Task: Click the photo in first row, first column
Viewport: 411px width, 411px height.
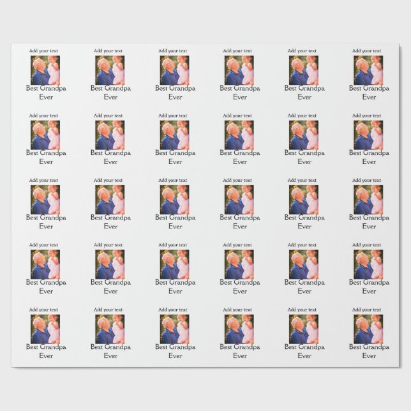Action: 45,70
